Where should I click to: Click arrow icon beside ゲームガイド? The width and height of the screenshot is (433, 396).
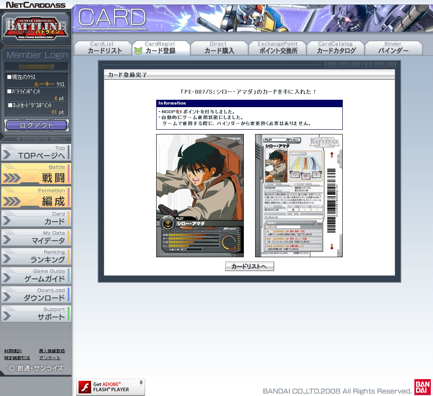click(7, 278)
